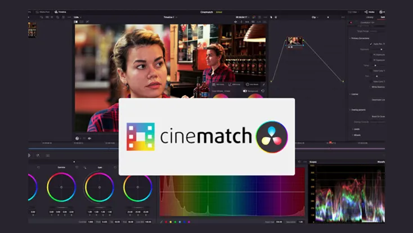Open the Timeline 1 name dropdown

point(170,17)
